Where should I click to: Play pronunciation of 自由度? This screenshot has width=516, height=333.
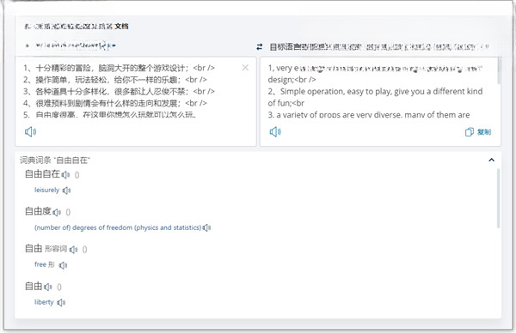[x=57, y=213]
